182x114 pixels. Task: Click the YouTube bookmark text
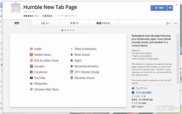pos(40,78)
